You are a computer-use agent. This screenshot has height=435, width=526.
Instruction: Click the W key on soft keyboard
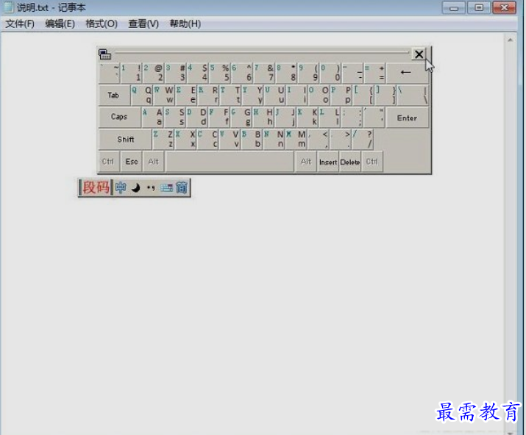click(164, 96)
